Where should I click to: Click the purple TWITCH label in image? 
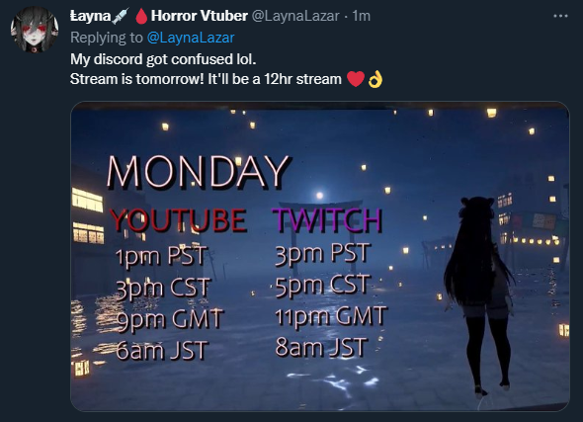tap(327, 219)
